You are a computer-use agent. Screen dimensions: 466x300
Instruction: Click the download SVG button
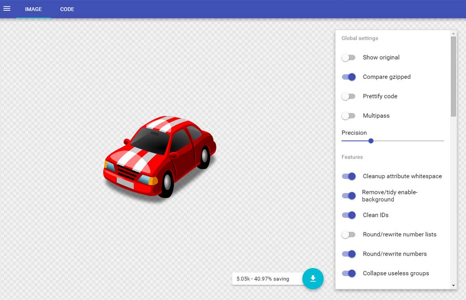point(313,279)
